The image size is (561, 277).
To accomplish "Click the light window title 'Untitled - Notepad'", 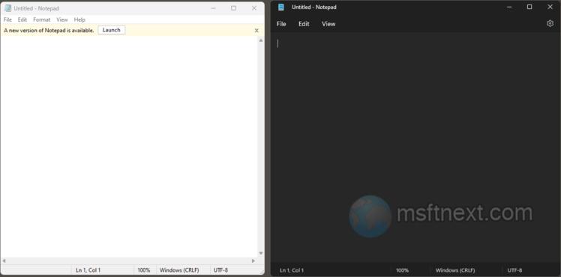I will [37, 8].
